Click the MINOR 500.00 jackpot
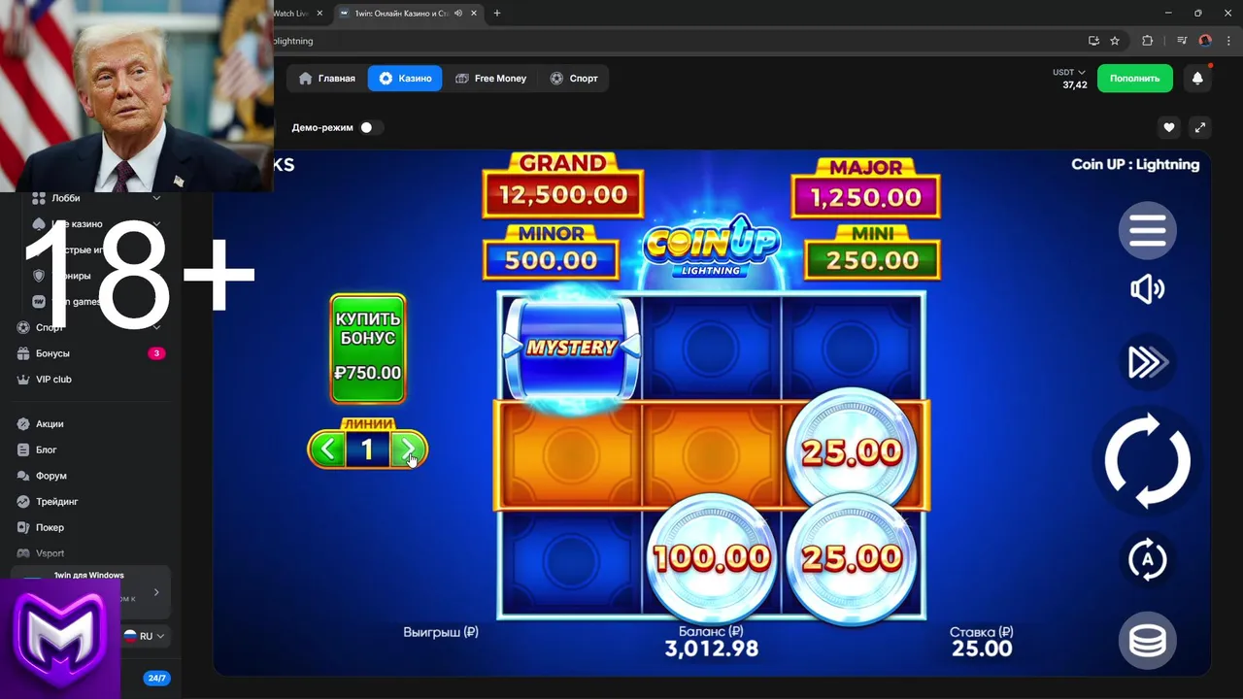Image resolution: width=1243 pixels, height=699 pixels. pos(551,251)
